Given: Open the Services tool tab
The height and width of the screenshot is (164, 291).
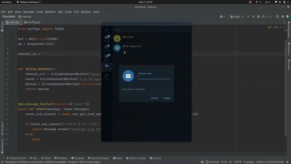Looking at the screenshot, I should click(x=156, y=158).
